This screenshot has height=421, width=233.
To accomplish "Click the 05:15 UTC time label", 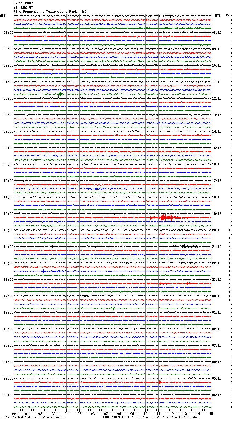I will tap(217, 378).
